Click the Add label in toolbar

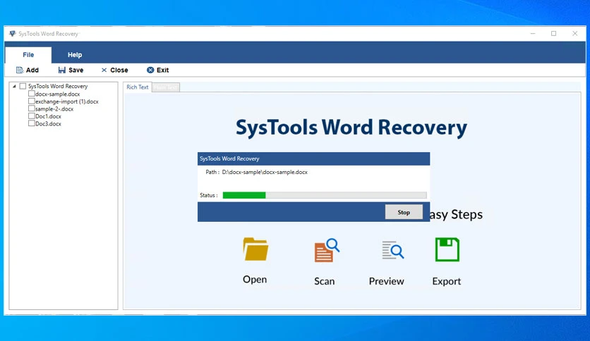coord(32,70)
